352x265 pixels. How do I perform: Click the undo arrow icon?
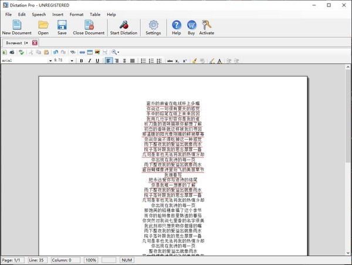tap(56, 52)
